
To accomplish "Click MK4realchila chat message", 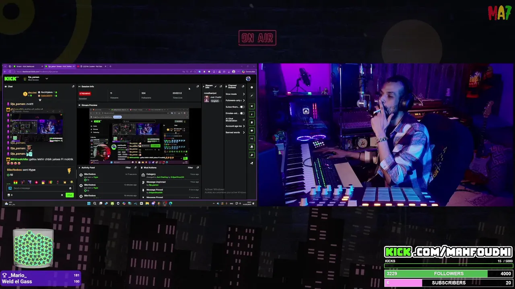I will coord(40,161).
